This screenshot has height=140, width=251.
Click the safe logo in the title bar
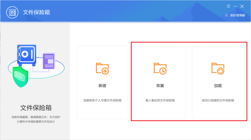point(12,12)
